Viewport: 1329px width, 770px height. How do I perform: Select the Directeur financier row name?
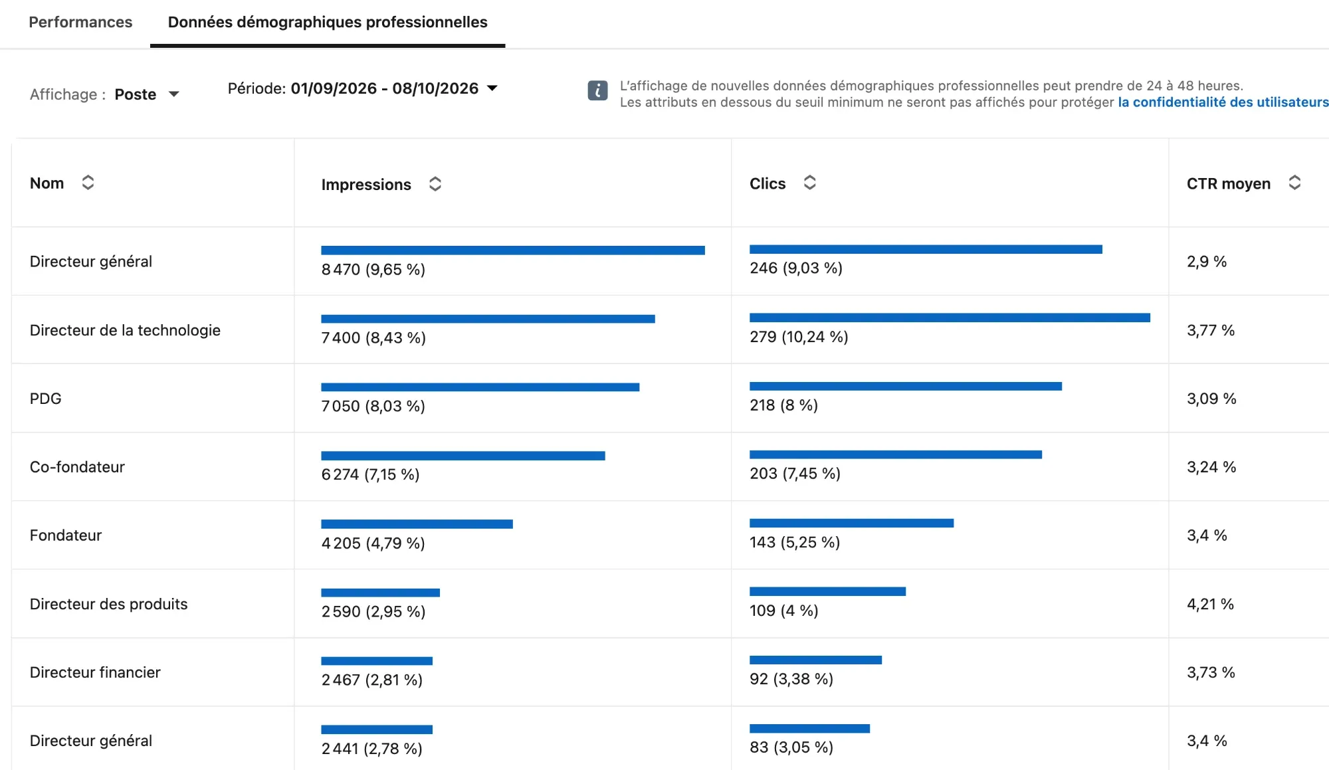95,672
